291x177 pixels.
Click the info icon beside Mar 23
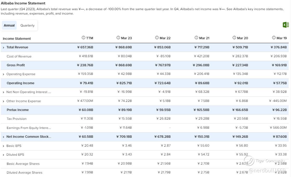[x=118, y=38]
